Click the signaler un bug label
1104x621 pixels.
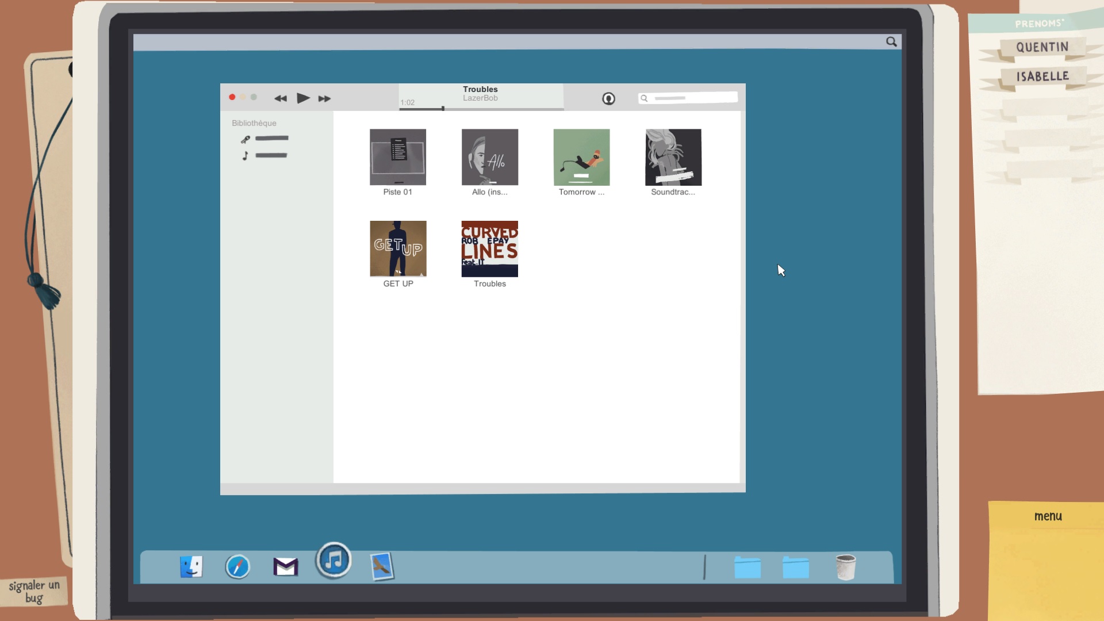tap(34, 591)
